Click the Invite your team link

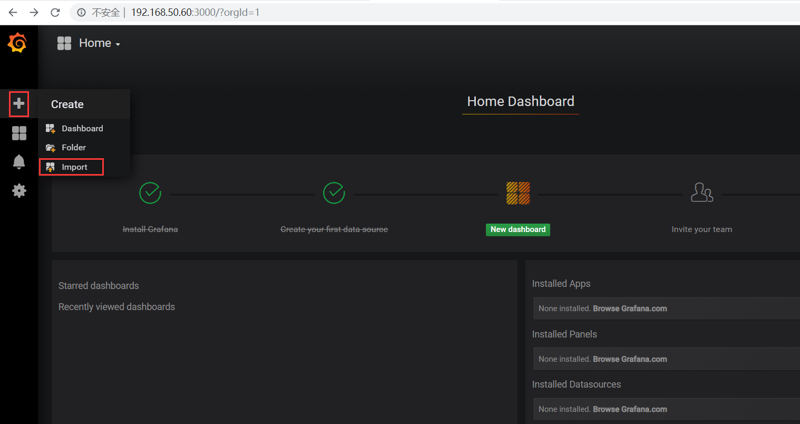pos(702,229)
